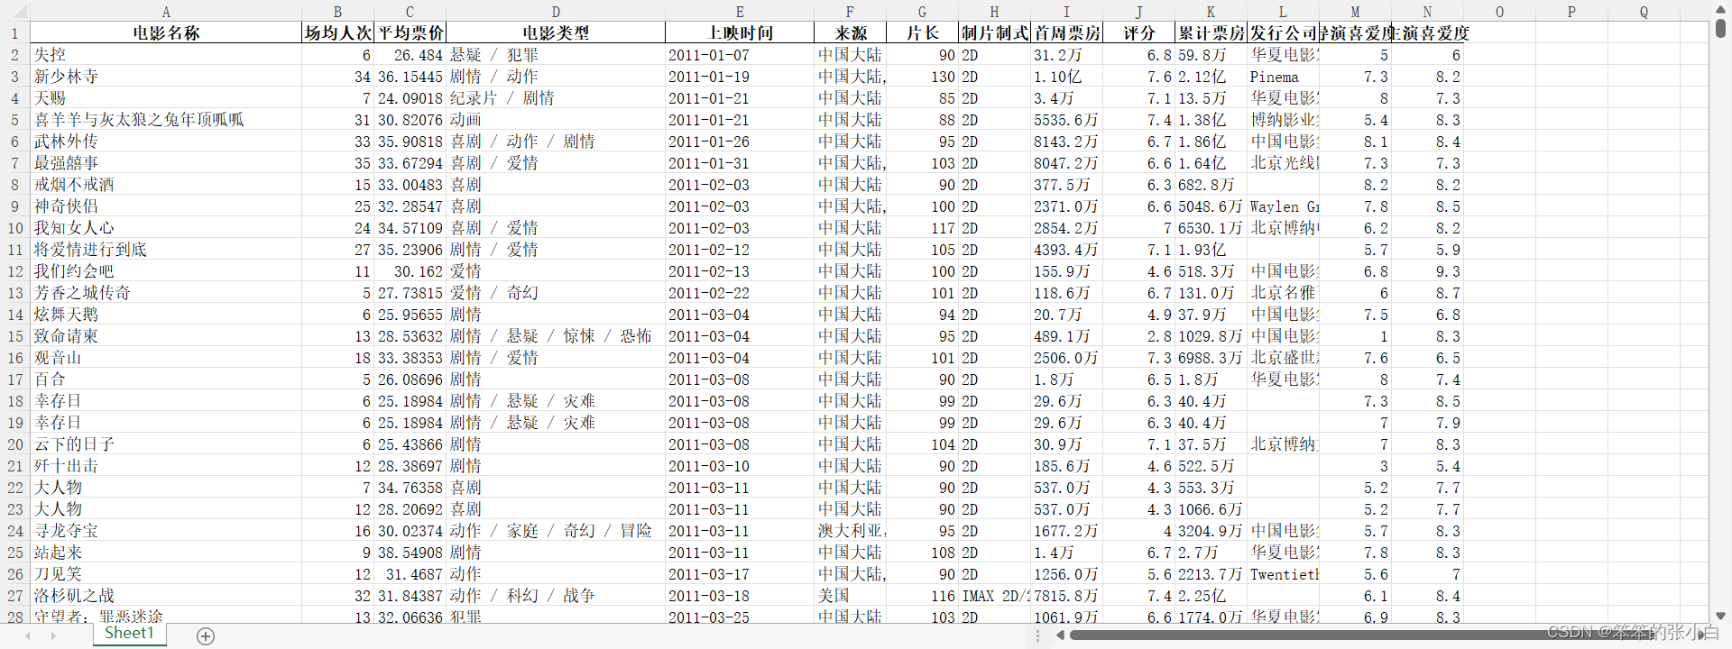Viewport: 1732px width, 649px height.
Task: Click the header cell 上映时间
Action: [740, 33]
